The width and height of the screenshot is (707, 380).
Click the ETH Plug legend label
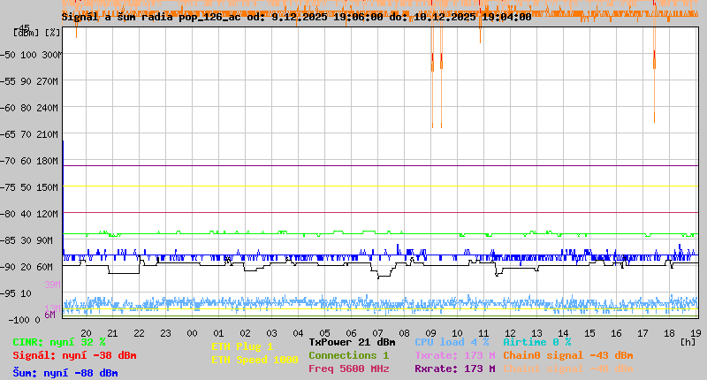click(242, 346)
